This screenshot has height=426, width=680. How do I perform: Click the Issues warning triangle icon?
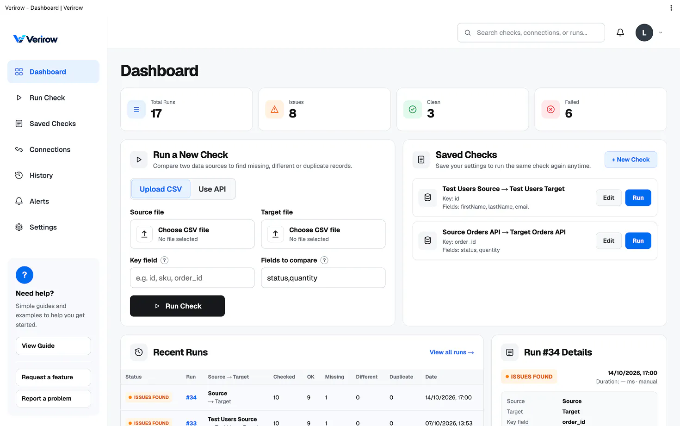(x=274, y=110)
